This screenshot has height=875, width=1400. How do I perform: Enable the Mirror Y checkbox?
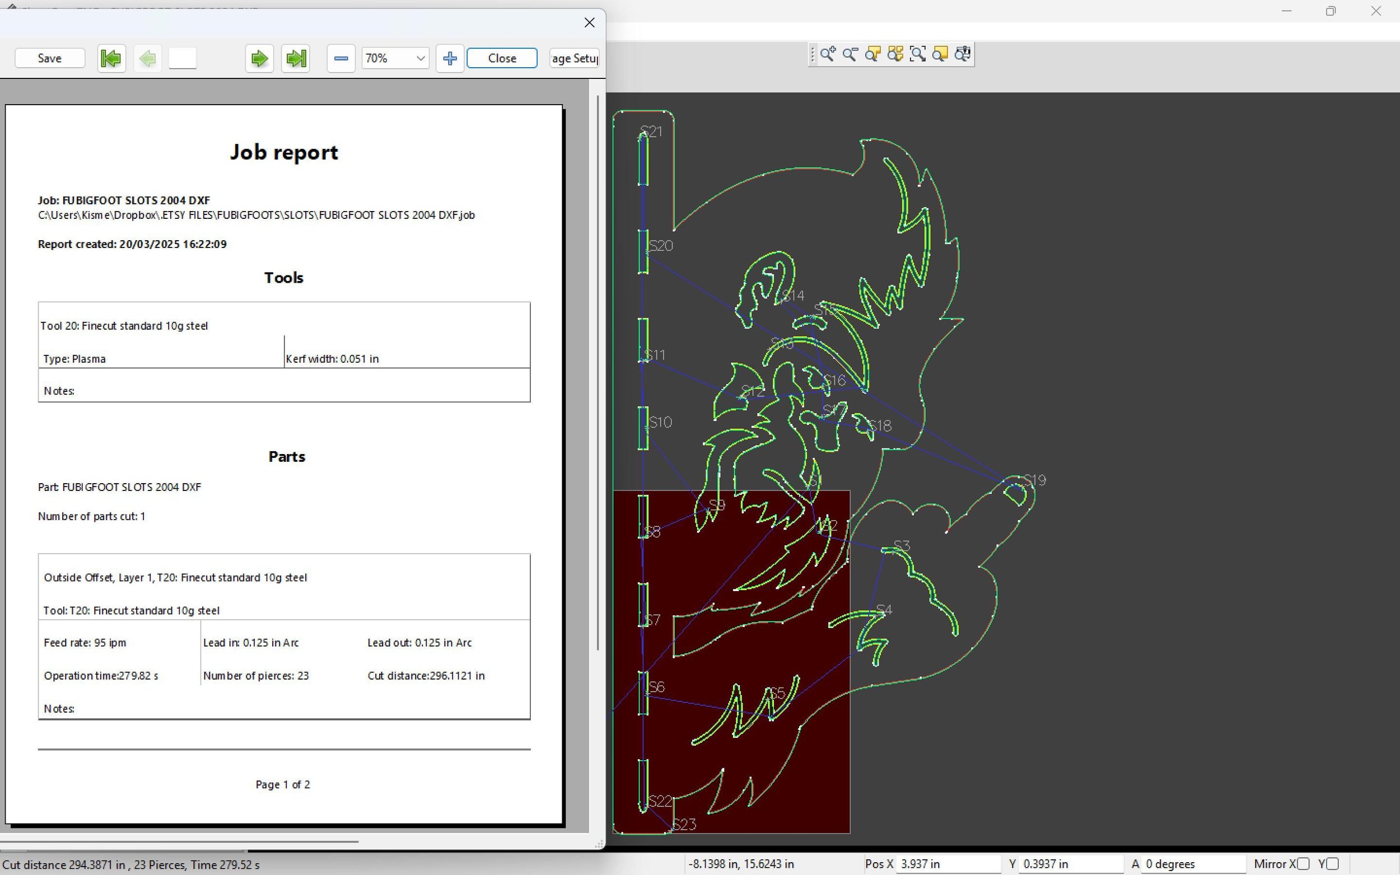tap(1332, 863)
